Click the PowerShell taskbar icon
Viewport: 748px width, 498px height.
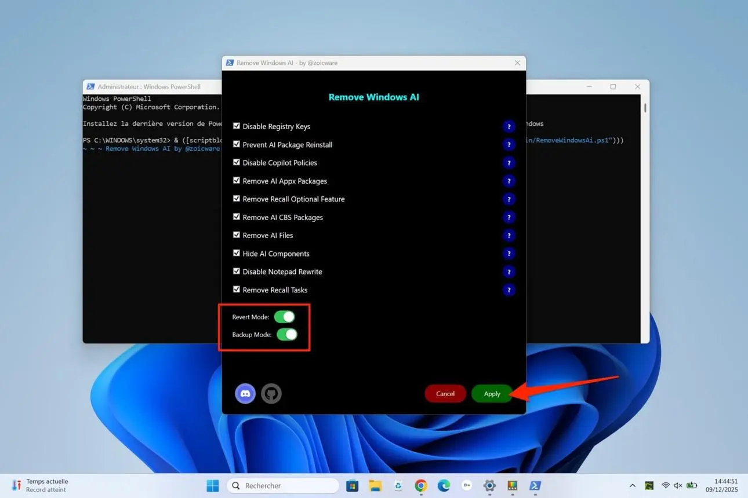pyautogui.click(x=535, y=486)
